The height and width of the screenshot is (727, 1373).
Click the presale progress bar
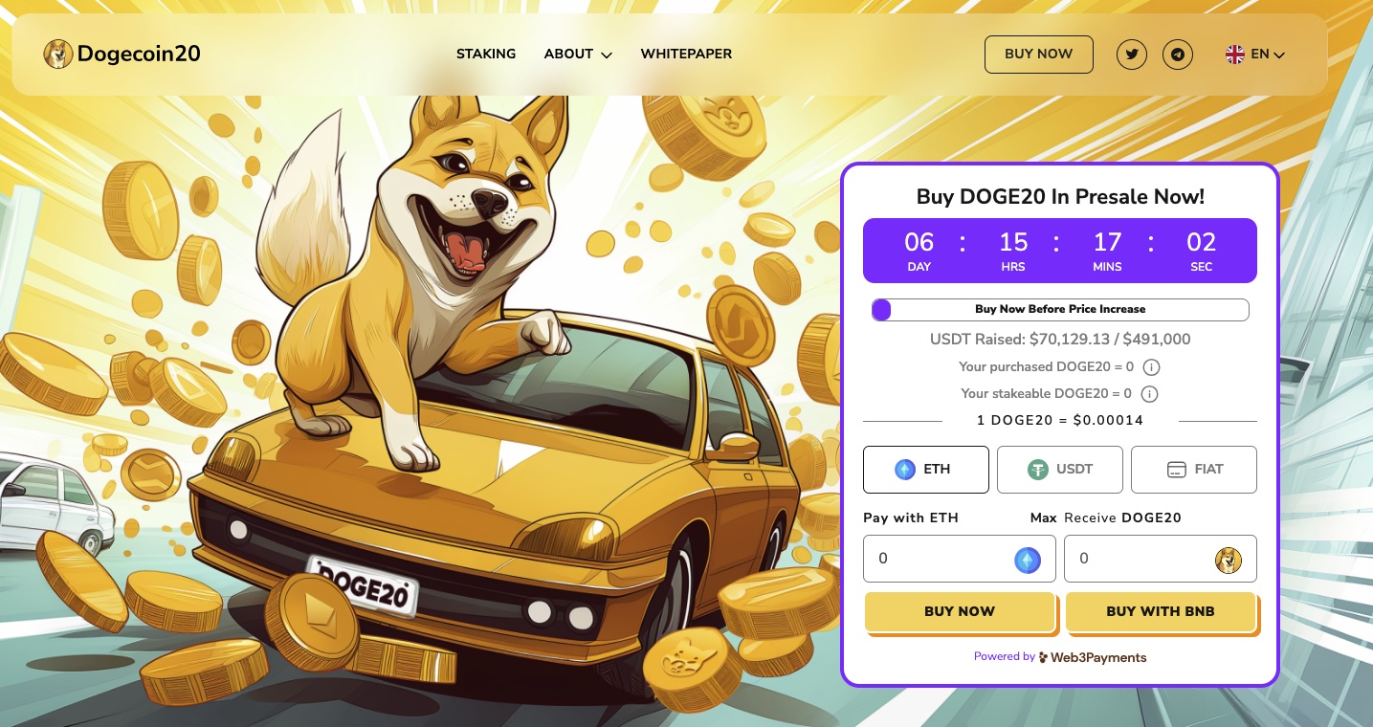1060,310
